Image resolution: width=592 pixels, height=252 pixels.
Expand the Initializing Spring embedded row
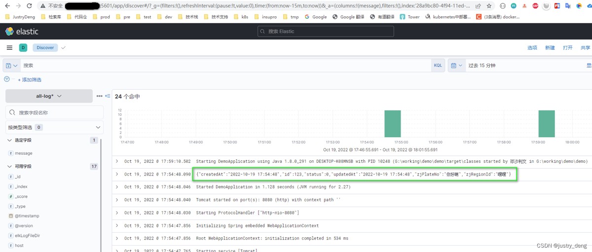(117, 225)
